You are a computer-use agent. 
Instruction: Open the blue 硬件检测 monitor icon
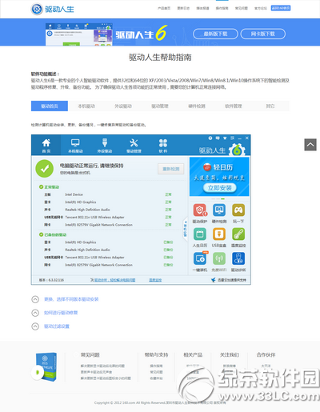click(219, 210)
